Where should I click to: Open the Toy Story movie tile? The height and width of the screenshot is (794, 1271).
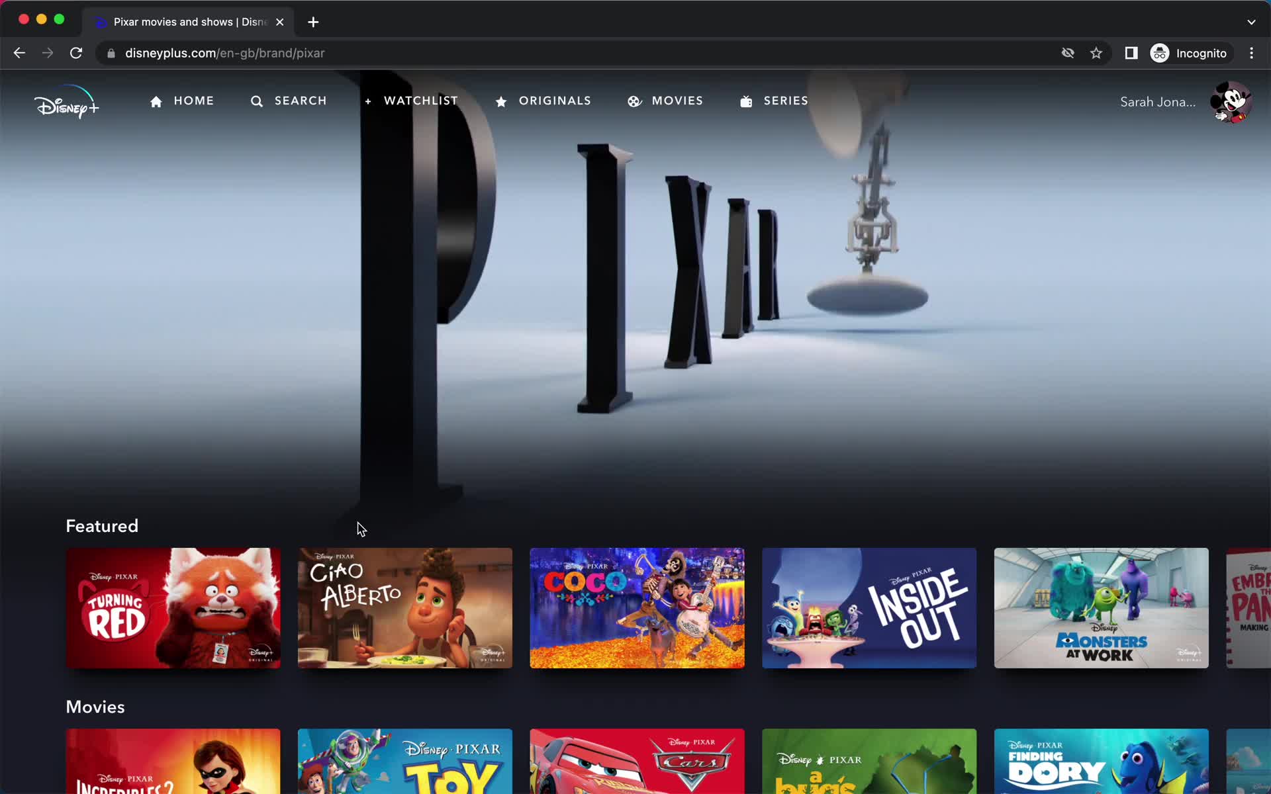[405, 761]
